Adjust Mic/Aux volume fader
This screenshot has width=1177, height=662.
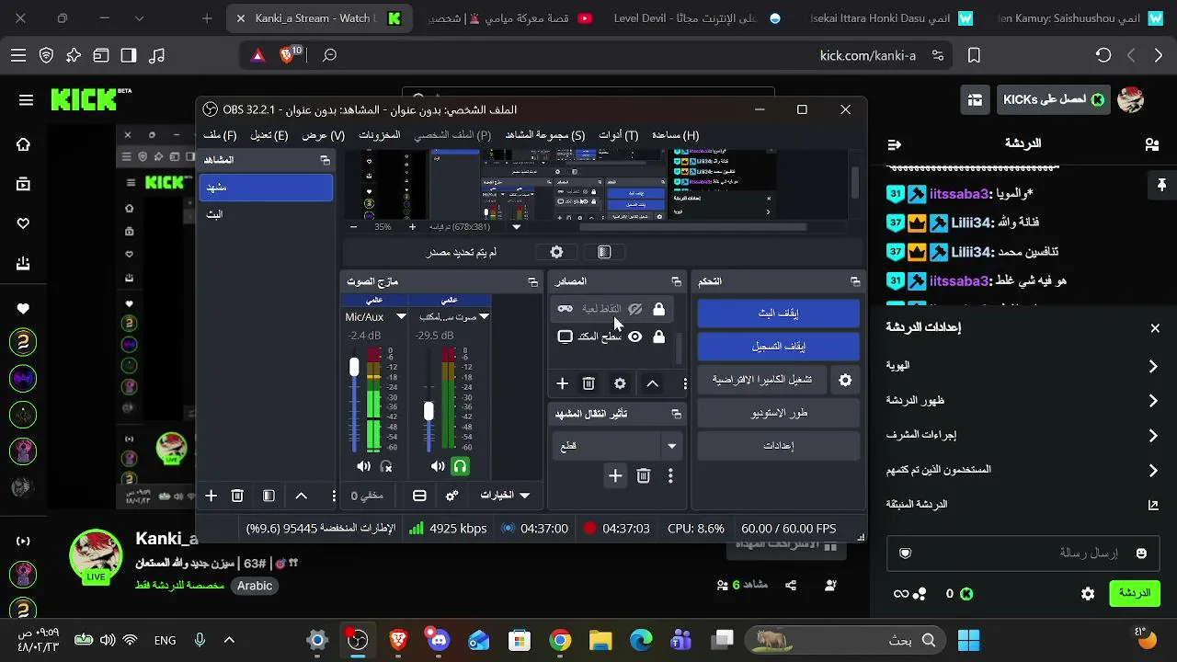[354, 367]
